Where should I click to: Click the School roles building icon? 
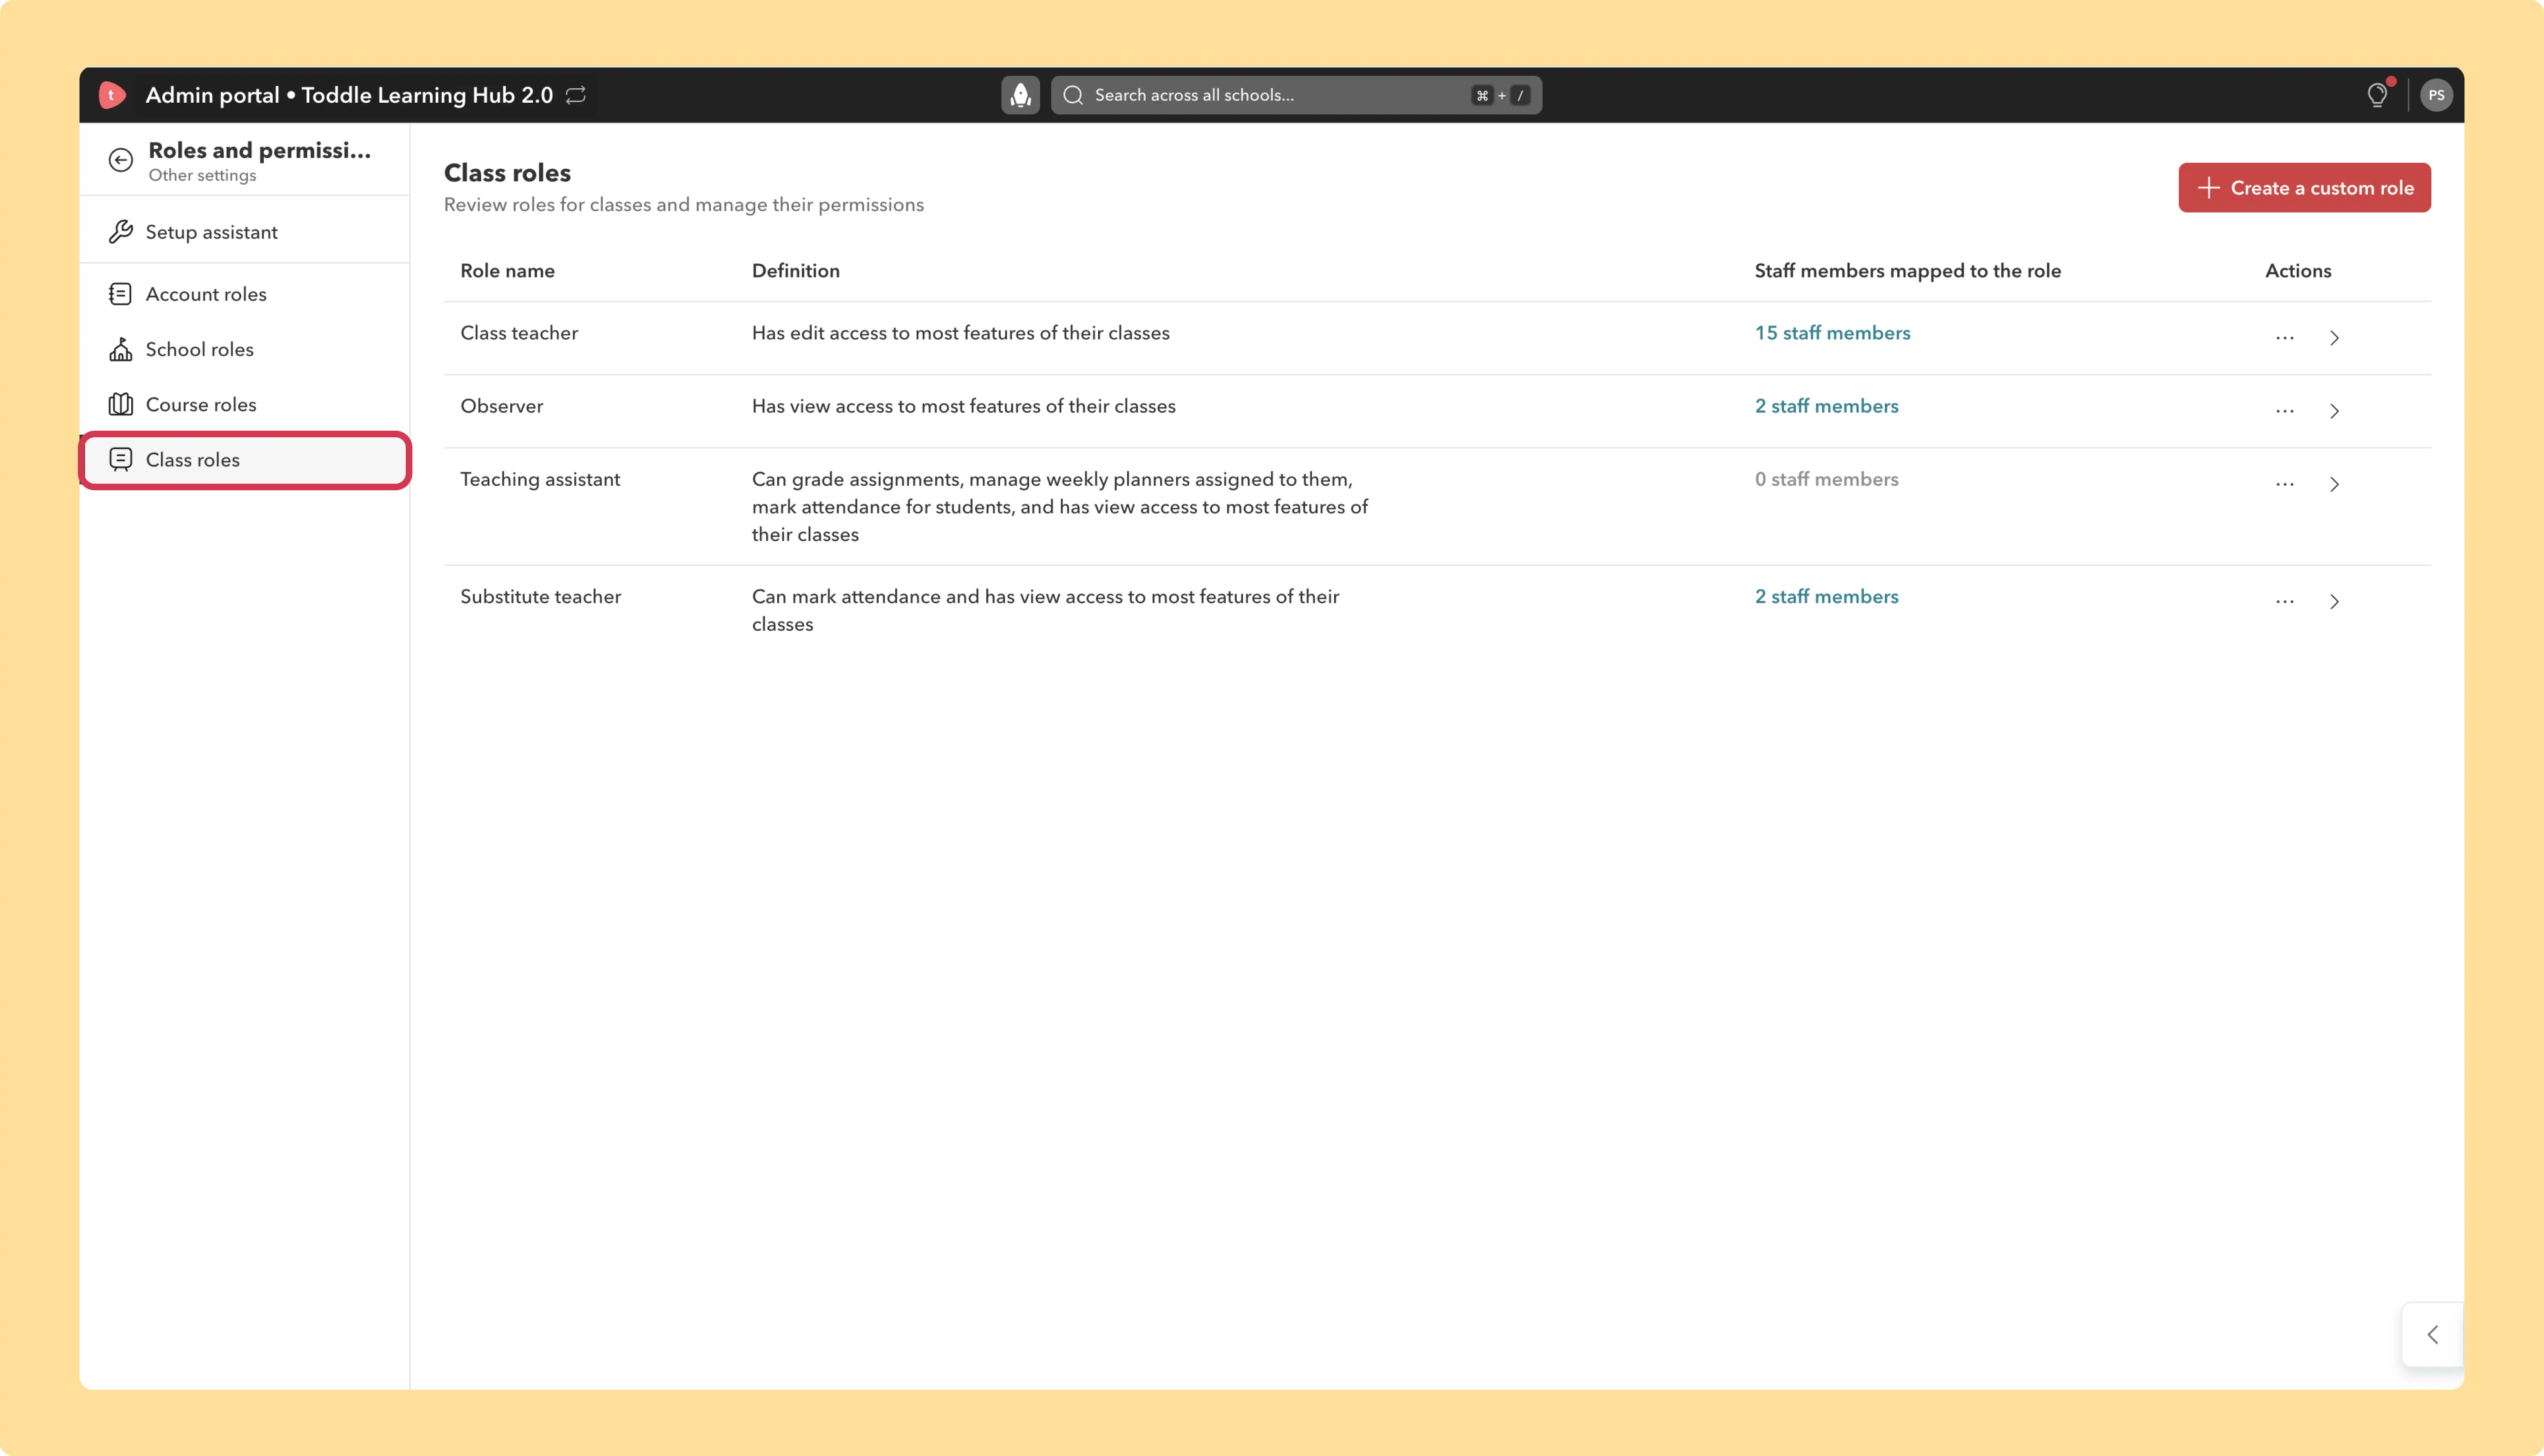[x=121, y=349]
